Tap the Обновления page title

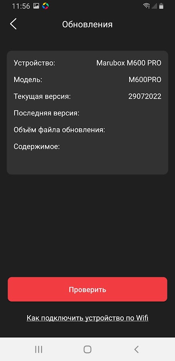(x=87, y=24)
